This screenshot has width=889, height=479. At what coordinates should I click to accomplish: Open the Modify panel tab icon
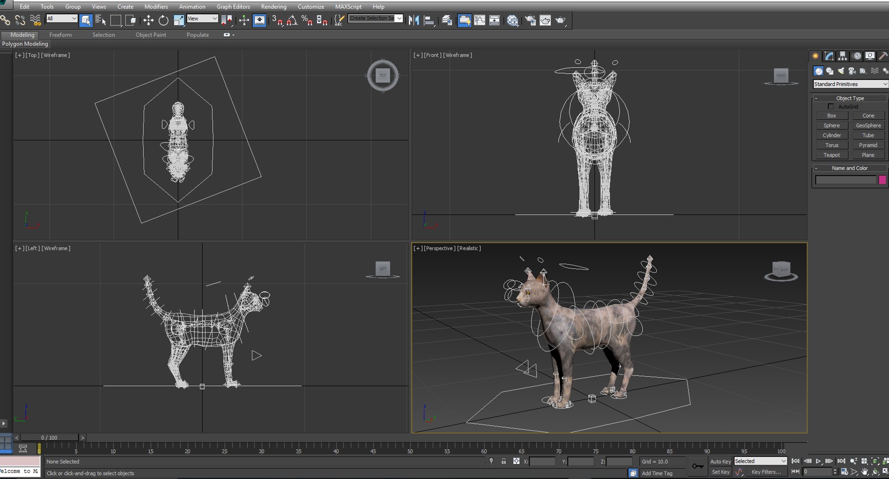pyautogui.click(x=829, y=56)
